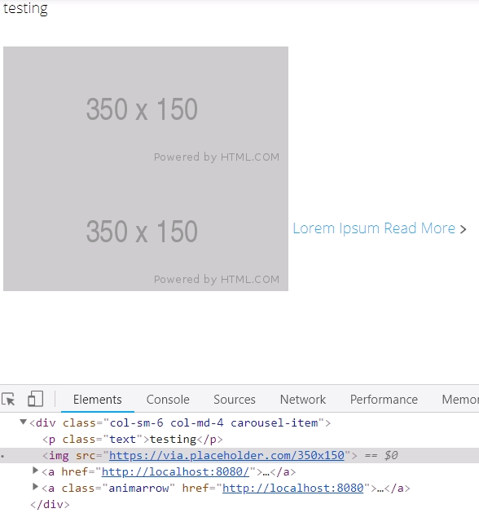Expand the animarrow anchor node

tap(35, 487)
